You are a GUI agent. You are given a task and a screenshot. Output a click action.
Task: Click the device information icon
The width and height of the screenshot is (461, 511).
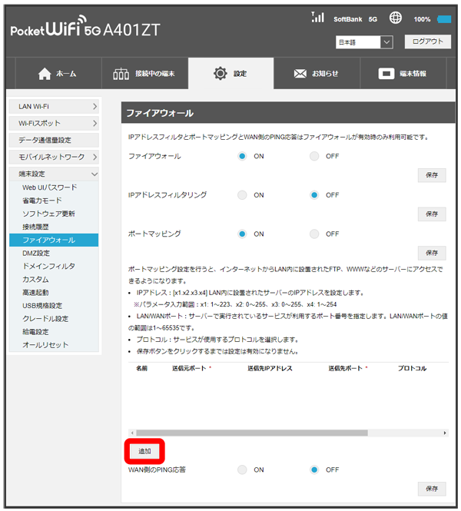tap(387, 74)
